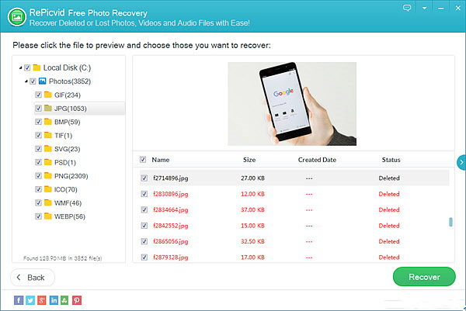Click the Local Disk (C:) folder icon
466x311 pixels.
pyautogui.click(x=37, y=67)
